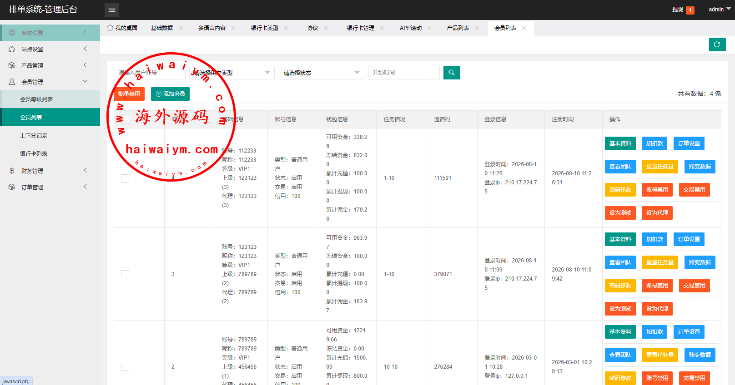Switch to the 多语言内容 tab
The height and width of the screenshot is (385, 735).
click(x=212, y=28)
